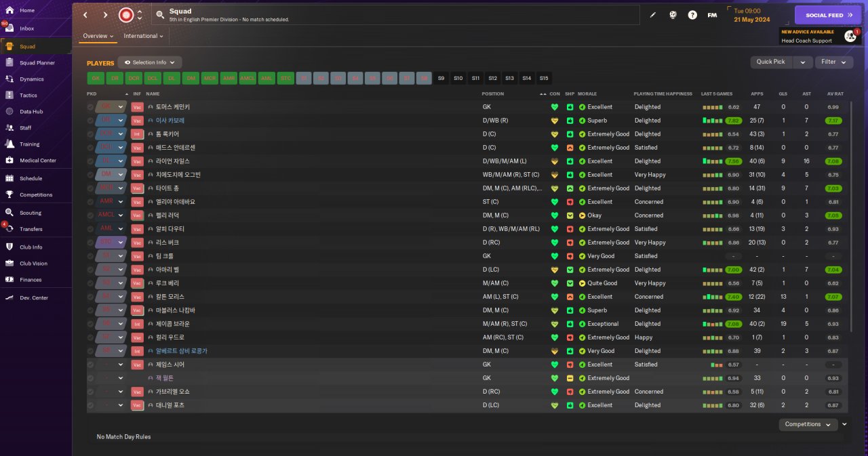Open the Inbox envelope icon
This screenshot has height=456, width=868.
coord(9,28)
